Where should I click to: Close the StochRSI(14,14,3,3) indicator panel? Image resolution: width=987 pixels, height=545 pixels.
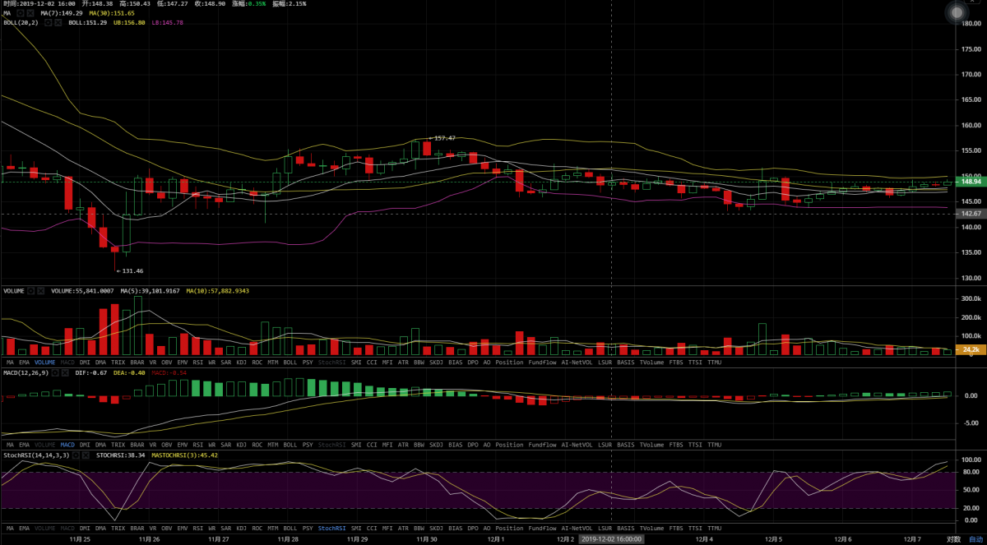[86, 454]
